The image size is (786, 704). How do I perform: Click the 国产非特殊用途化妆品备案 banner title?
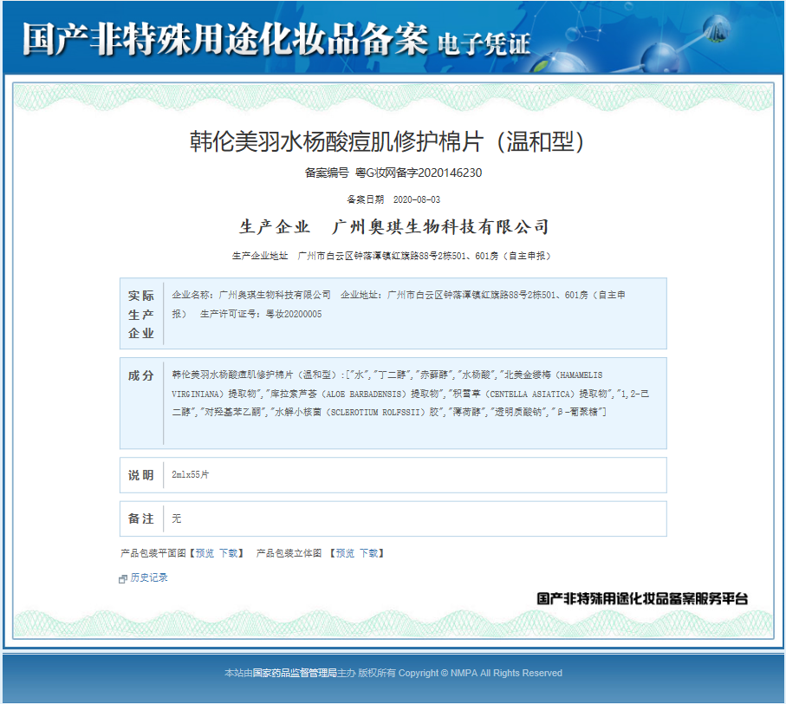(x=225, y=39)
